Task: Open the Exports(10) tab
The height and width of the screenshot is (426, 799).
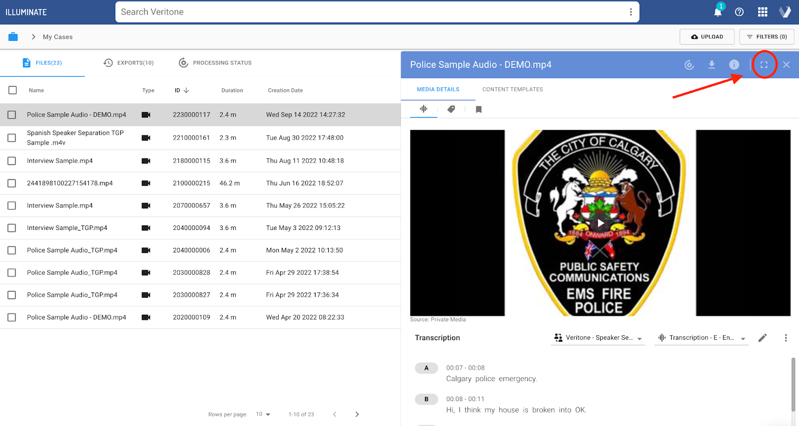Action: pyautogui.click(x=129, y=63)
